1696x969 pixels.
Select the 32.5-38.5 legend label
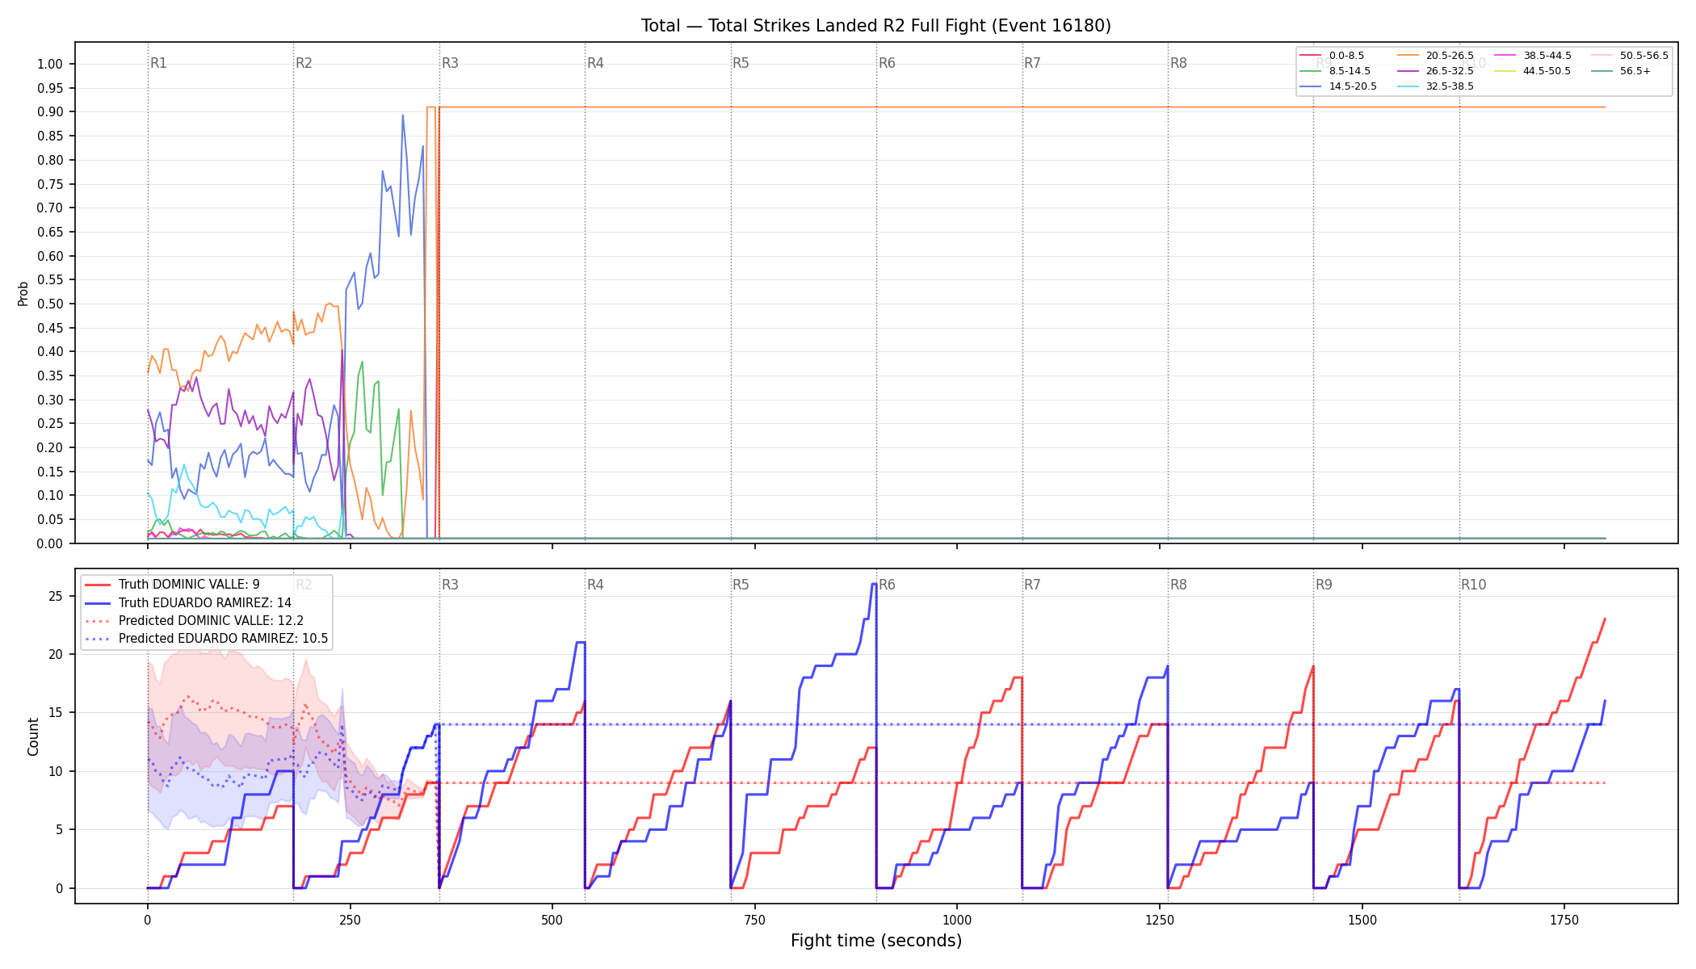[x=1450, y=86]
